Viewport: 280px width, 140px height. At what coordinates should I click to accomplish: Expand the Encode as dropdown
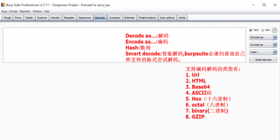coord(263,45)
